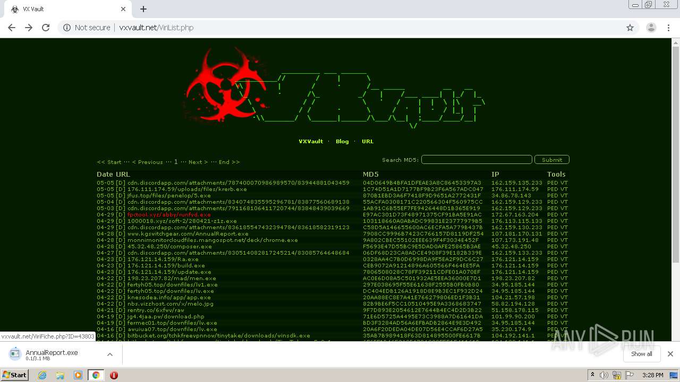Open www.kgswitchgear.com/AnnualReport.exe entry
The height and width of the screenshot is (382, 680).
coord(188,233)
